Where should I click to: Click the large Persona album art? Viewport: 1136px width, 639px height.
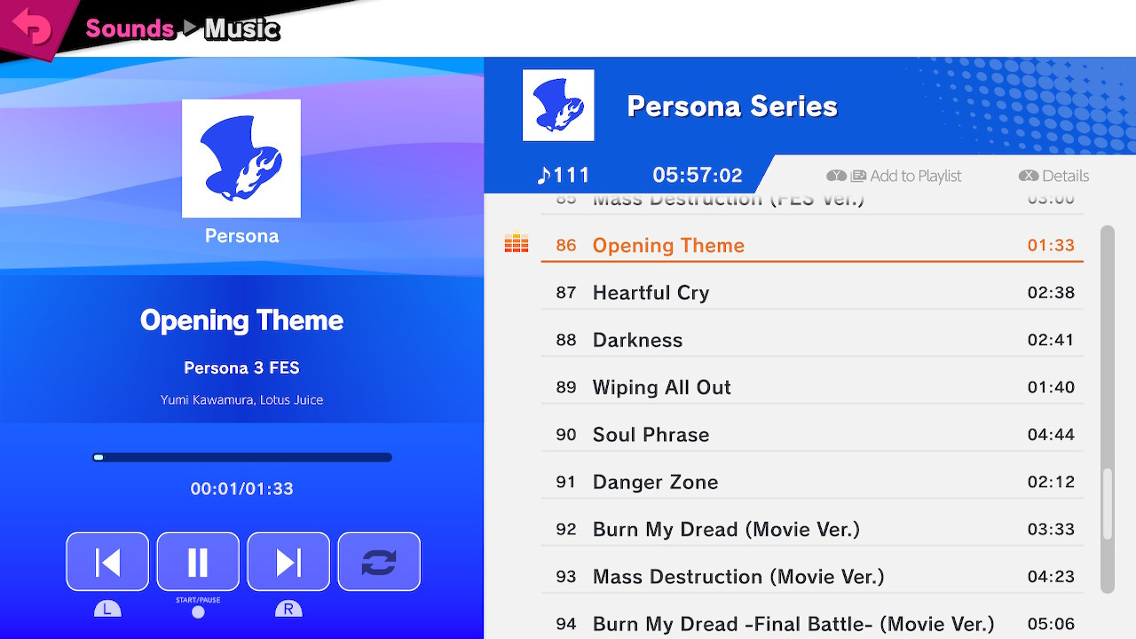(x=241, y=159)
